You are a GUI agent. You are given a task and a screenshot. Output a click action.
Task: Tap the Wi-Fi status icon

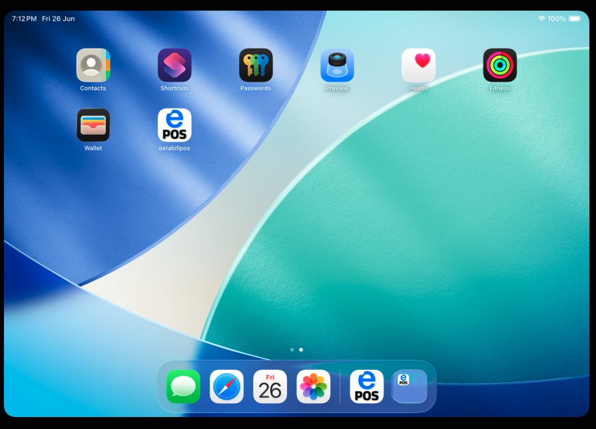(x=541, y=19)
